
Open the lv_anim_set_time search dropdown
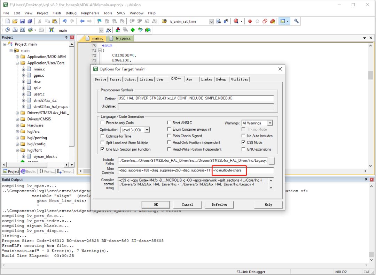(x=212, y=22)
